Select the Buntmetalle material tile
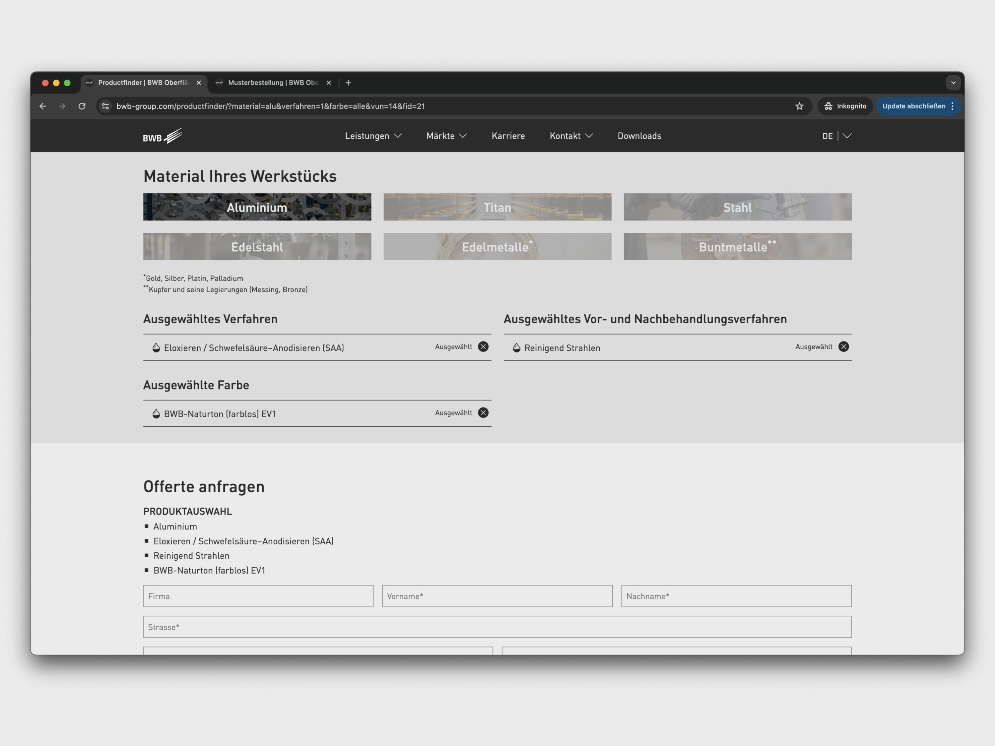Image resolution: width=995 pixels, height=746 pixels. 737,246
